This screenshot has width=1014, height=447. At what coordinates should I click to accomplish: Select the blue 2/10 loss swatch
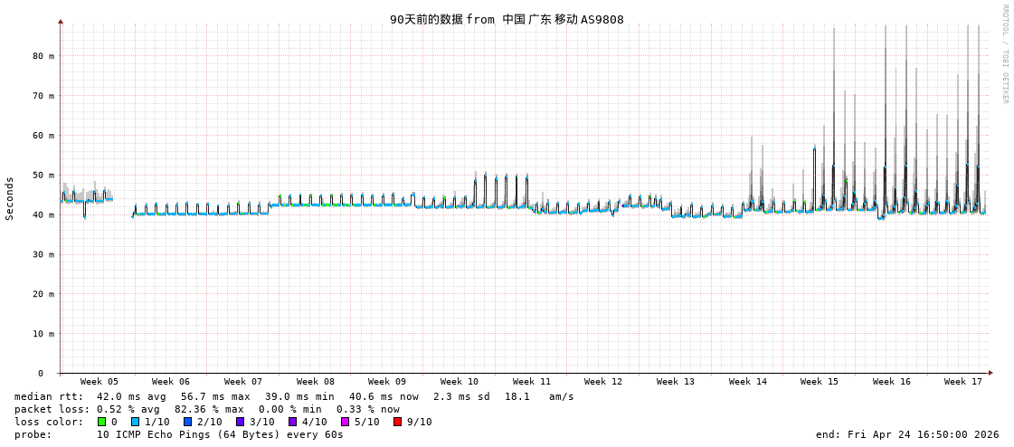pyautogui.click(x=188, y=422)
